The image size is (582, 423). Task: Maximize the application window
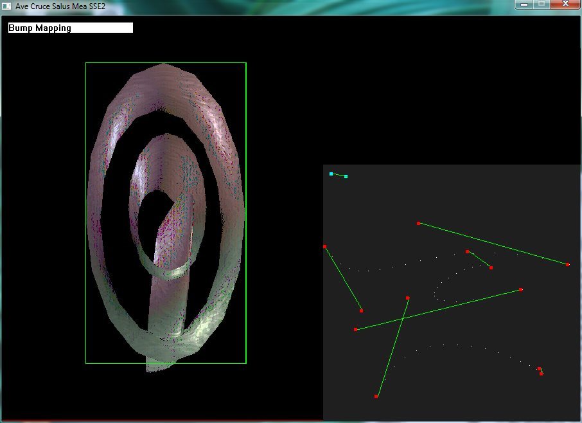(542, 4)
